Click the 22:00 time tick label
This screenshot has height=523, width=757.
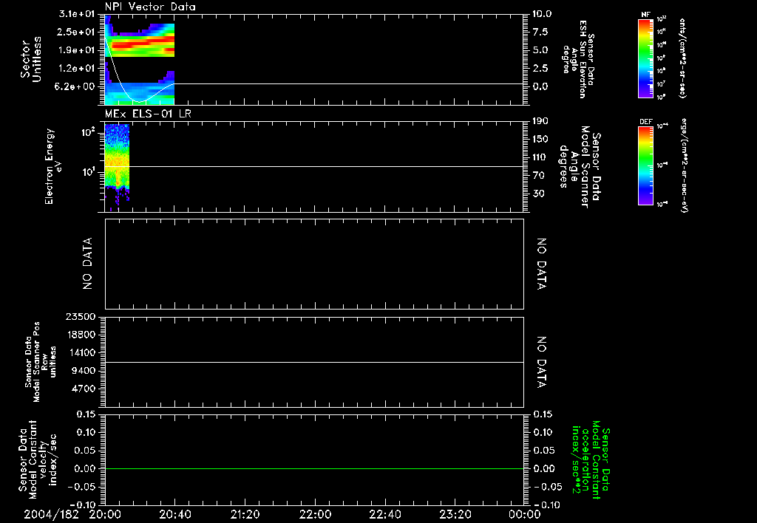(315, 514)
